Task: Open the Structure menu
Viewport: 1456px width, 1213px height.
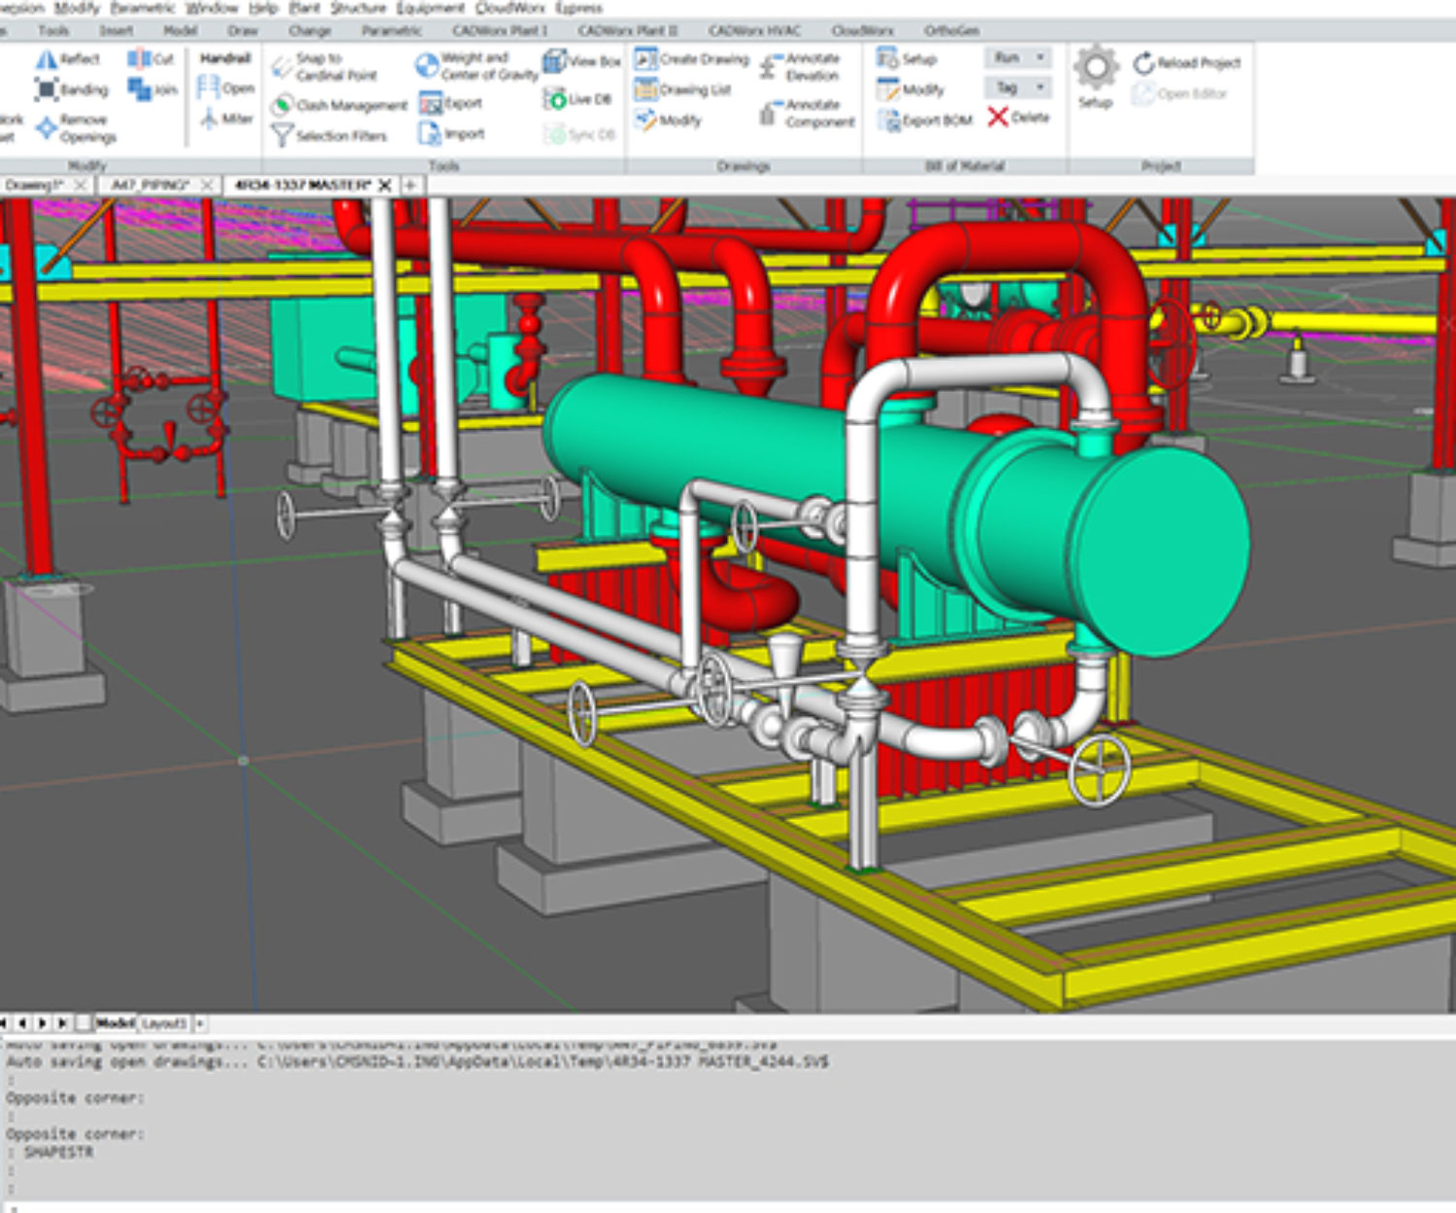Action: pos(358,8)
